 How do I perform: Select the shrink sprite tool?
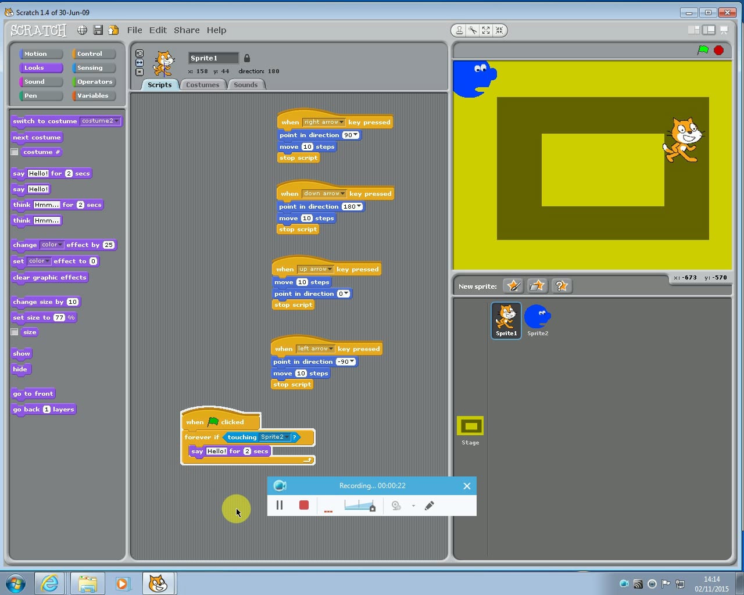tap(499, 30)
